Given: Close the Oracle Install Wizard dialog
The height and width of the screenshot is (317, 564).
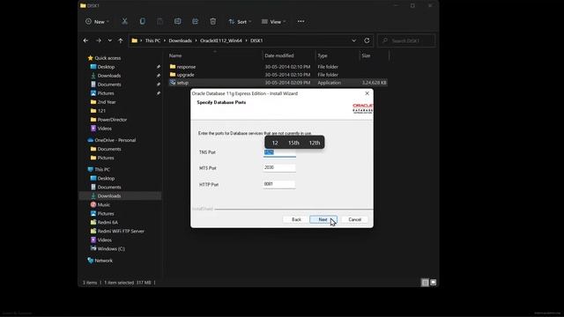Looking at the screenshot, I should (367, 93).
